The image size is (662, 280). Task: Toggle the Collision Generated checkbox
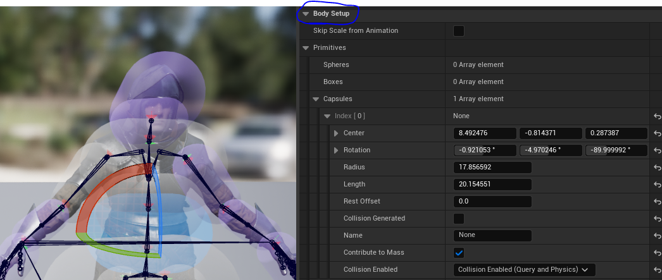click(x=458, y=219)
